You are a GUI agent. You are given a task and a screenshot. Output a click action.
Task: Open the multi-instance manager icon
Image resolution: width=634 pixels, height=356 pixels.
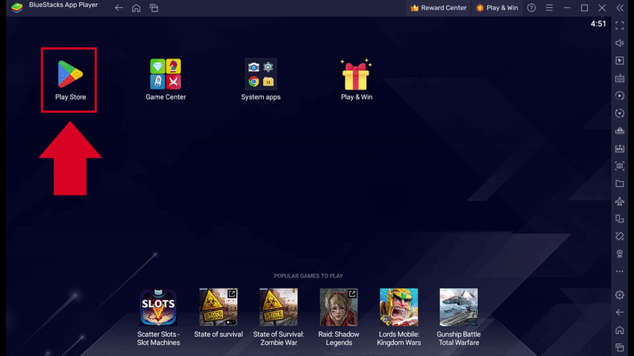tap(620, 131)
